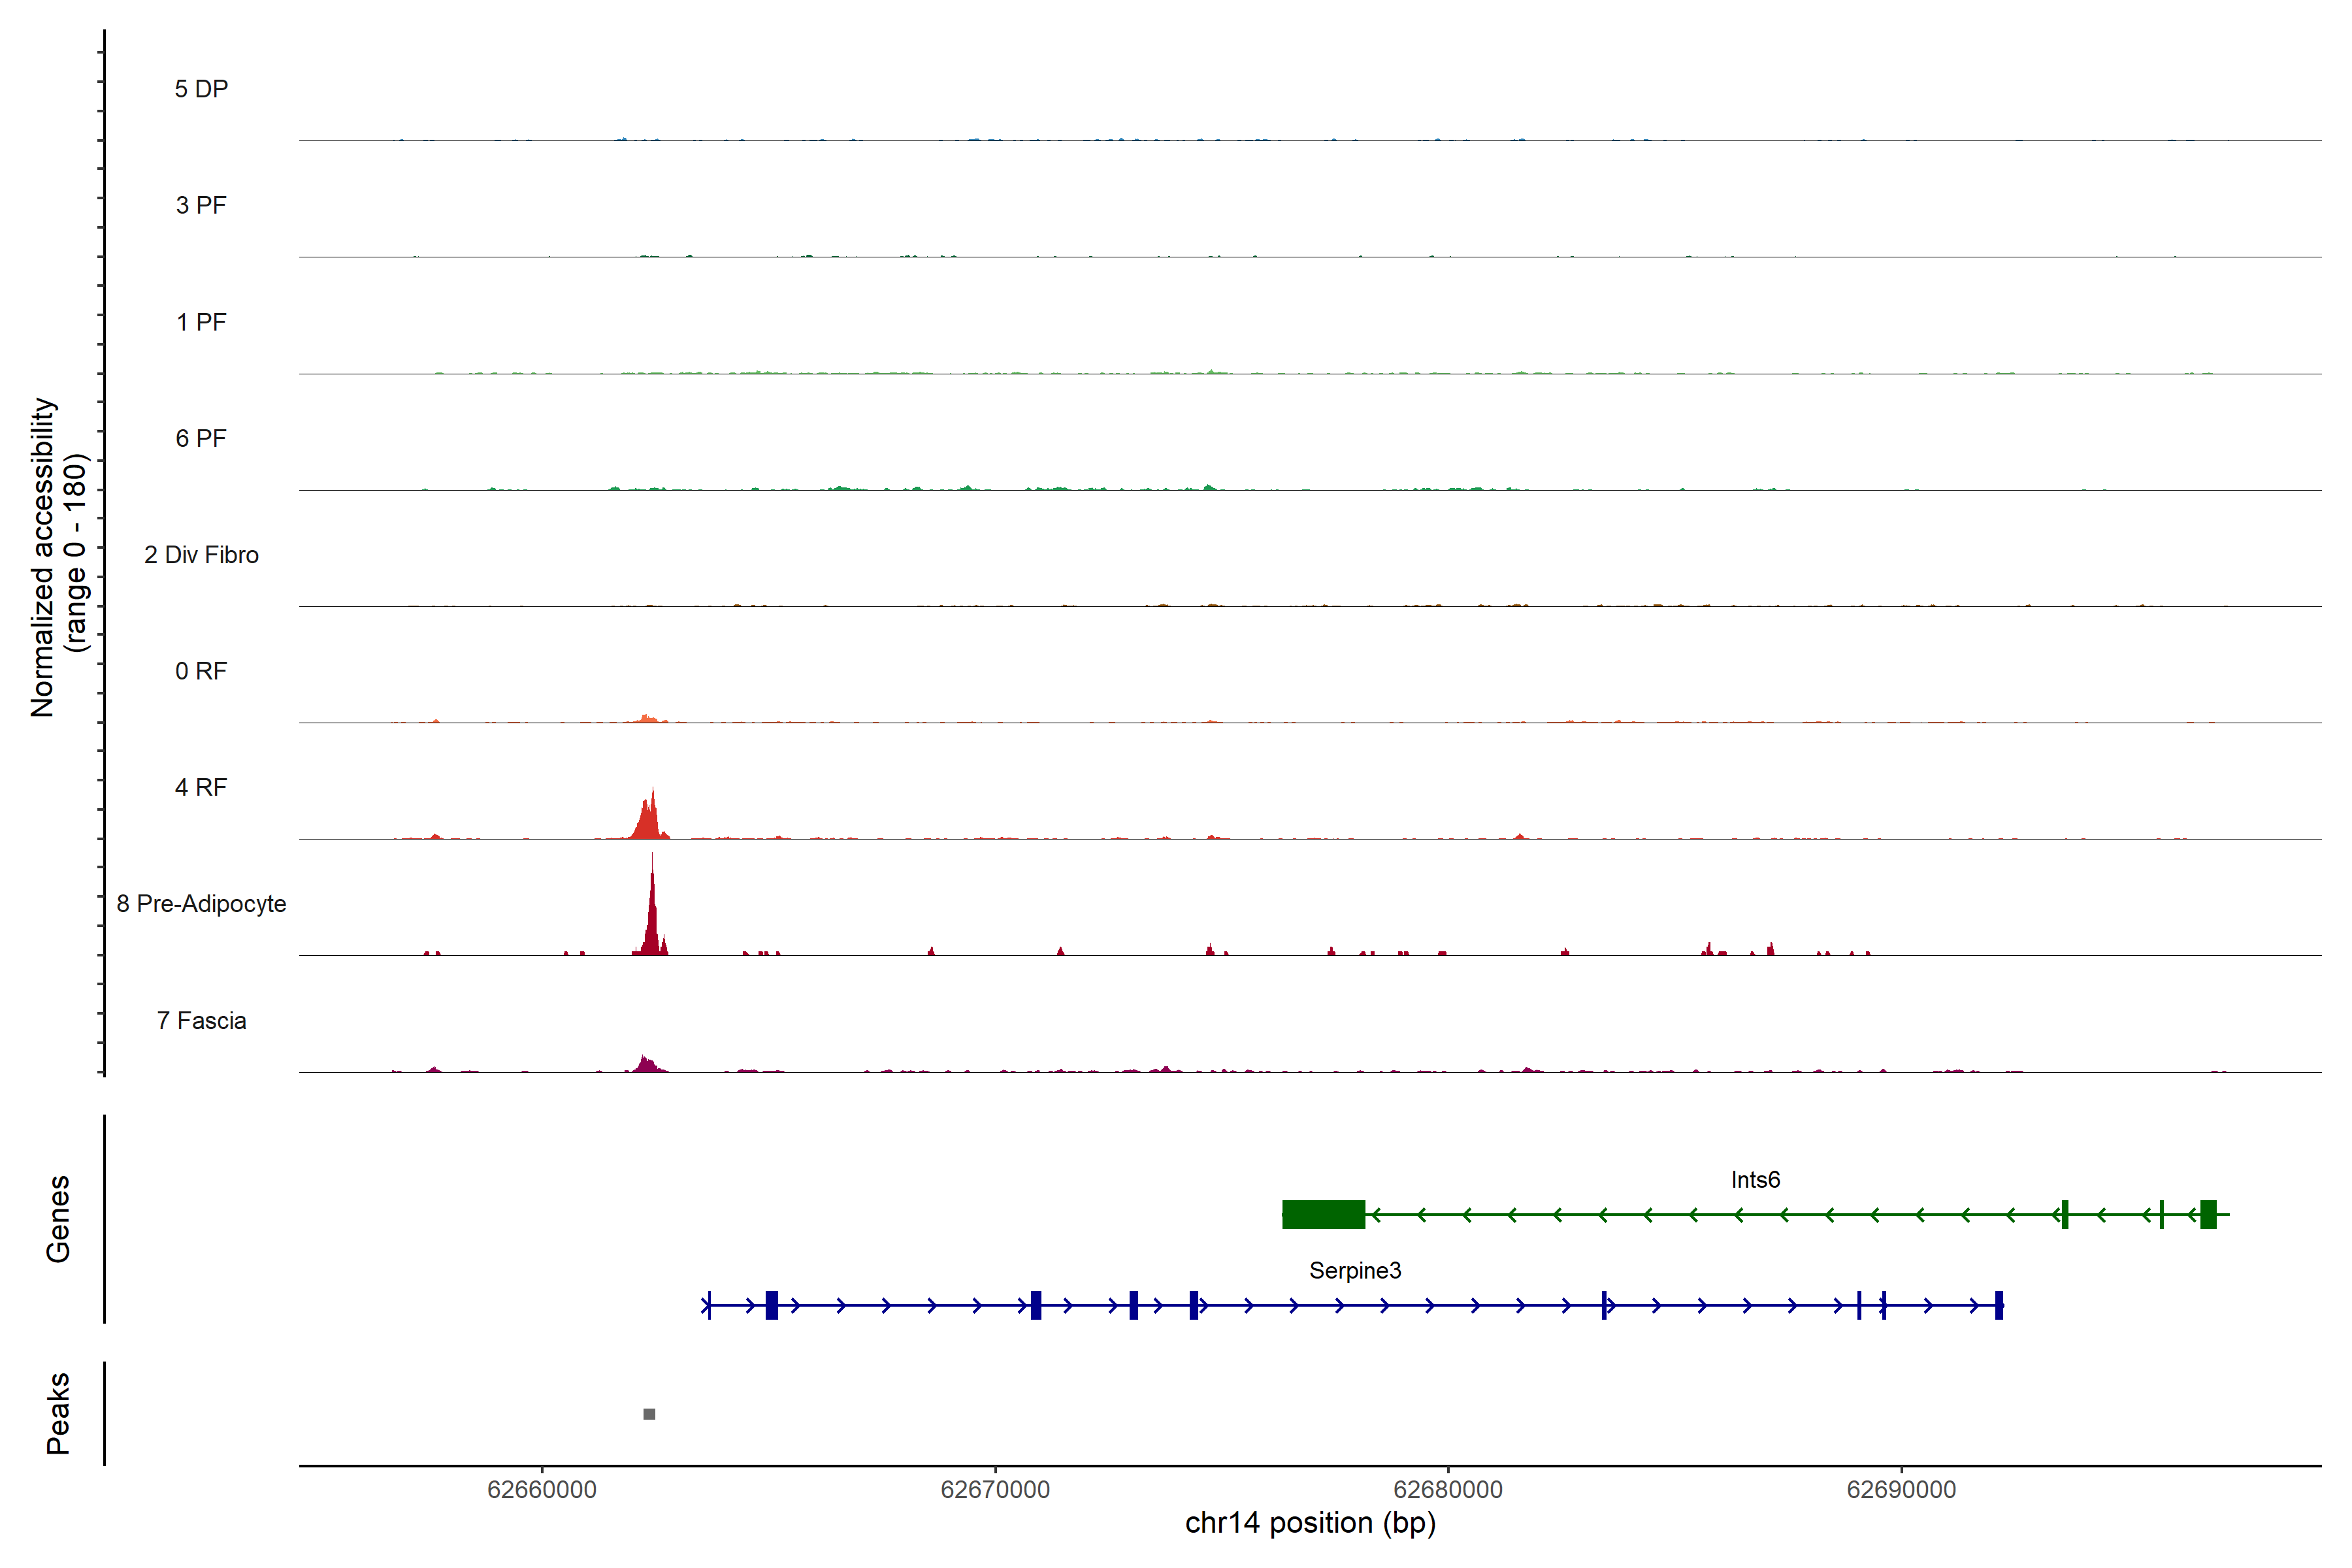The width and height of the screenshot is (2352, 1568).
Task: Click the rightmost Ints6 exon block
Action: click(x=2208, y=1214)
